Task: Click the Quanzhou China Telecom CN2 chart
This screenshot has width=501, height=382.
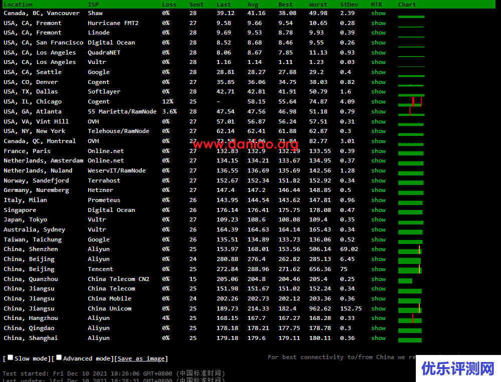Action: pyautogui.click(x=405, y=281)
